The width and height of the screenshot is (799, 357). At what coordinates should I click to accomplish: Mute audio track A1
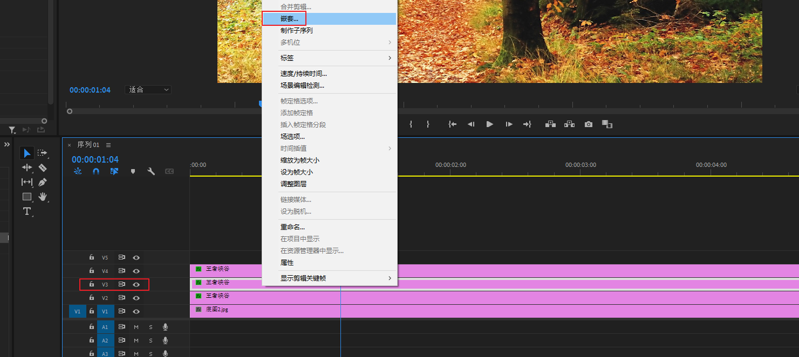click(136, 327)
